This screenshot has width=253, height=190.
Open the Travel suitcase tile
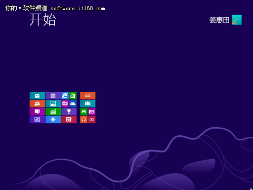(x=88, y=104)
